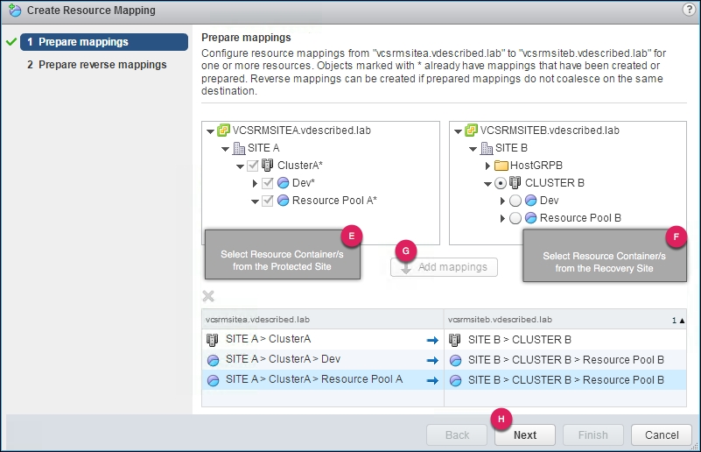Click the CLUSTER B tree label
701x452 pixels.
pyautogui.click(x=554, y=182)
